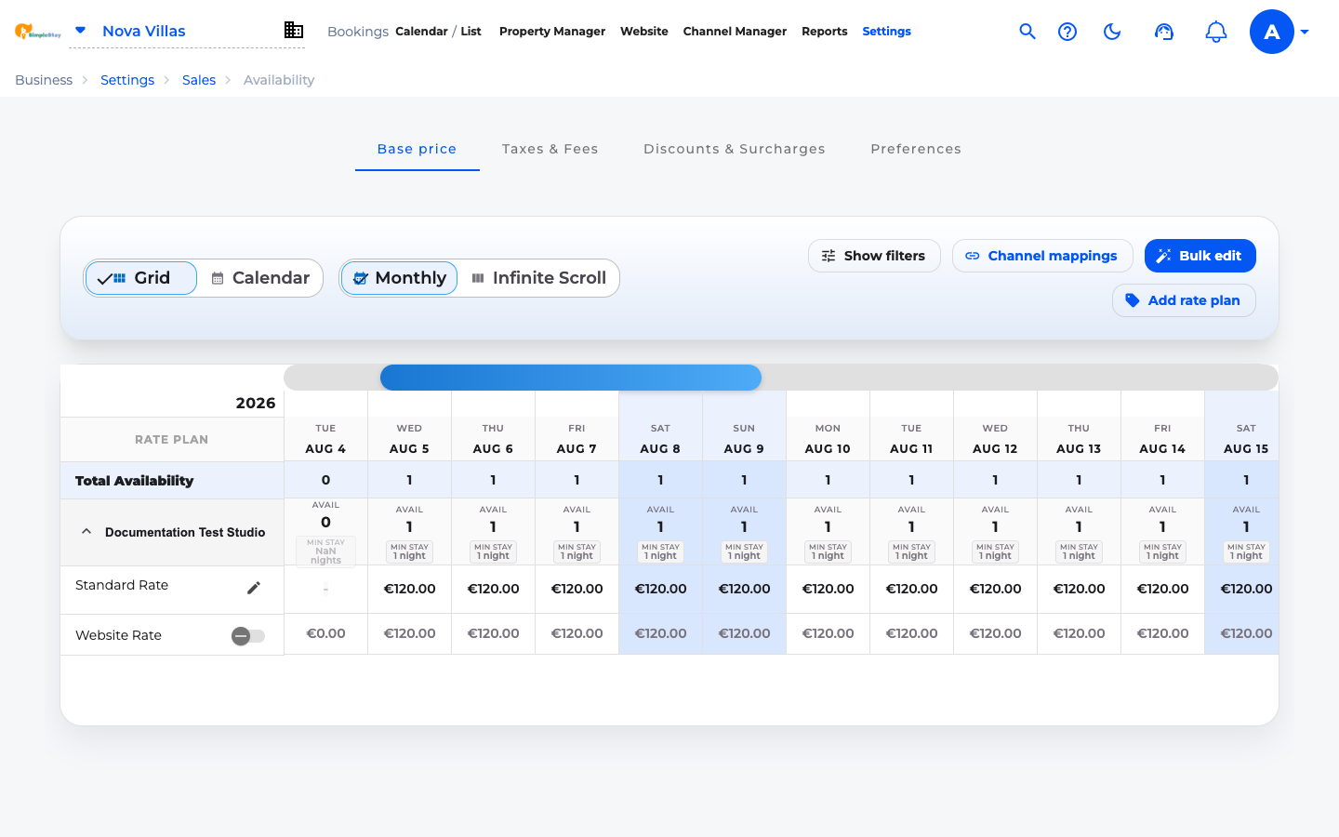Click Show filters button

pos(874,256)
